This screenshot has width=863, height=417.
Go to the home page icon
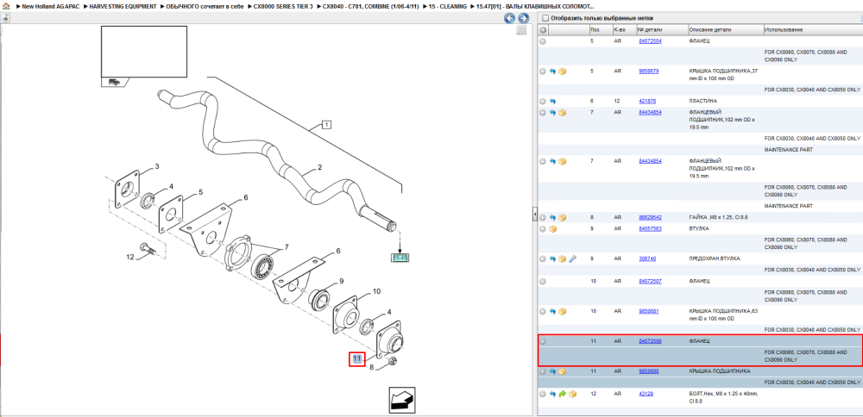(x=6, y=6)
